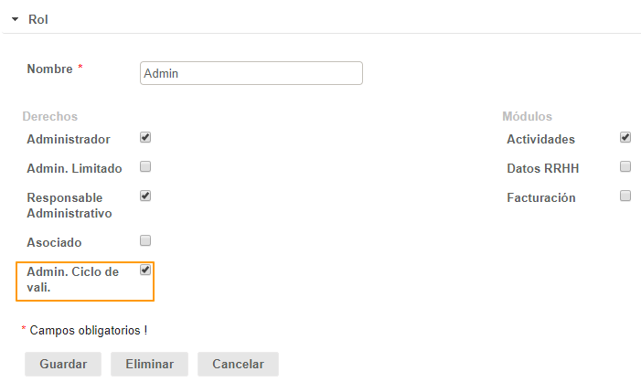The height and width of the screenshot is (382, 641).
Task: Uncheck the Administrador checkbox
Action: point(145,138)
